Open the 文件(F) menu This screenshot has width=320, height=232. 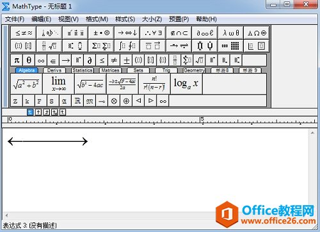coord(15,19)
